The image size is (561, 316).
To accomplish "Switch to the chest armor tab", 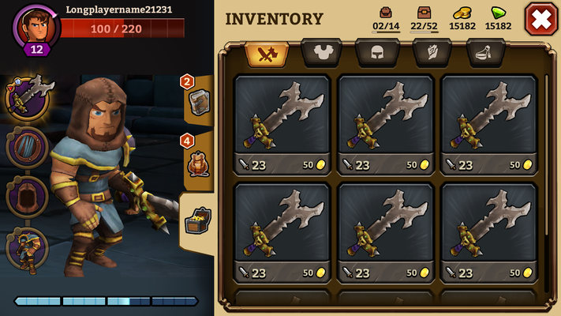I will [322, 53].
